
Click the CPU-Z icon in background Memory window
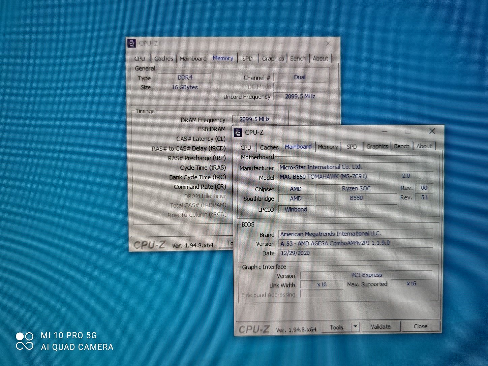(x=132, y=43)
